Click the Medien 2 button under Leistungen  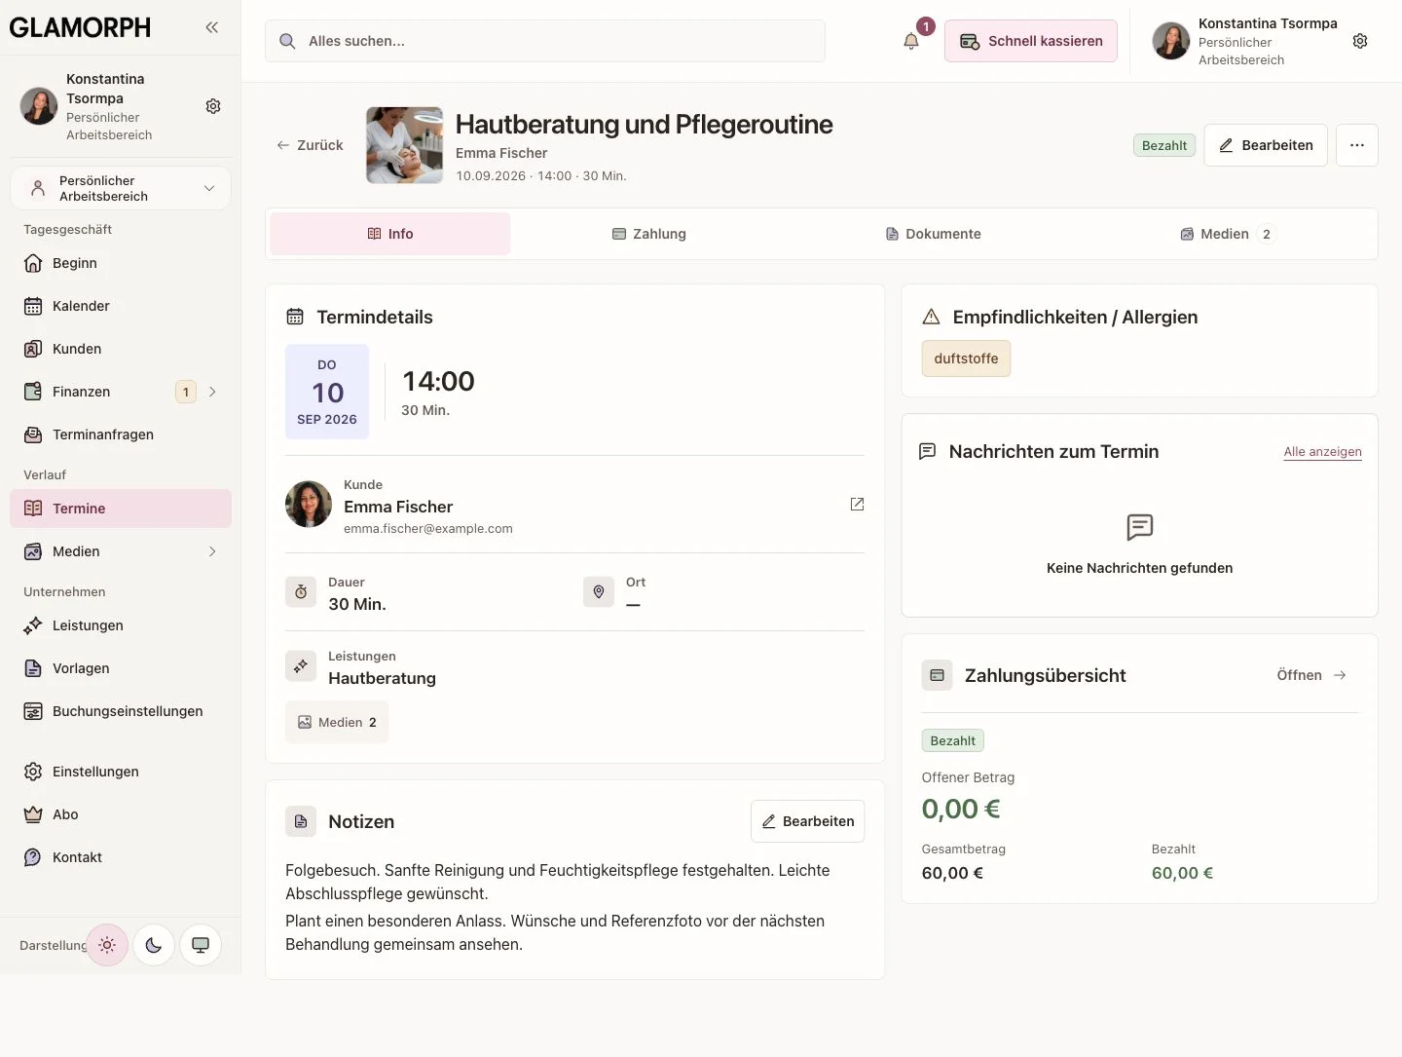pyautogui.click(x=337, y=722)
